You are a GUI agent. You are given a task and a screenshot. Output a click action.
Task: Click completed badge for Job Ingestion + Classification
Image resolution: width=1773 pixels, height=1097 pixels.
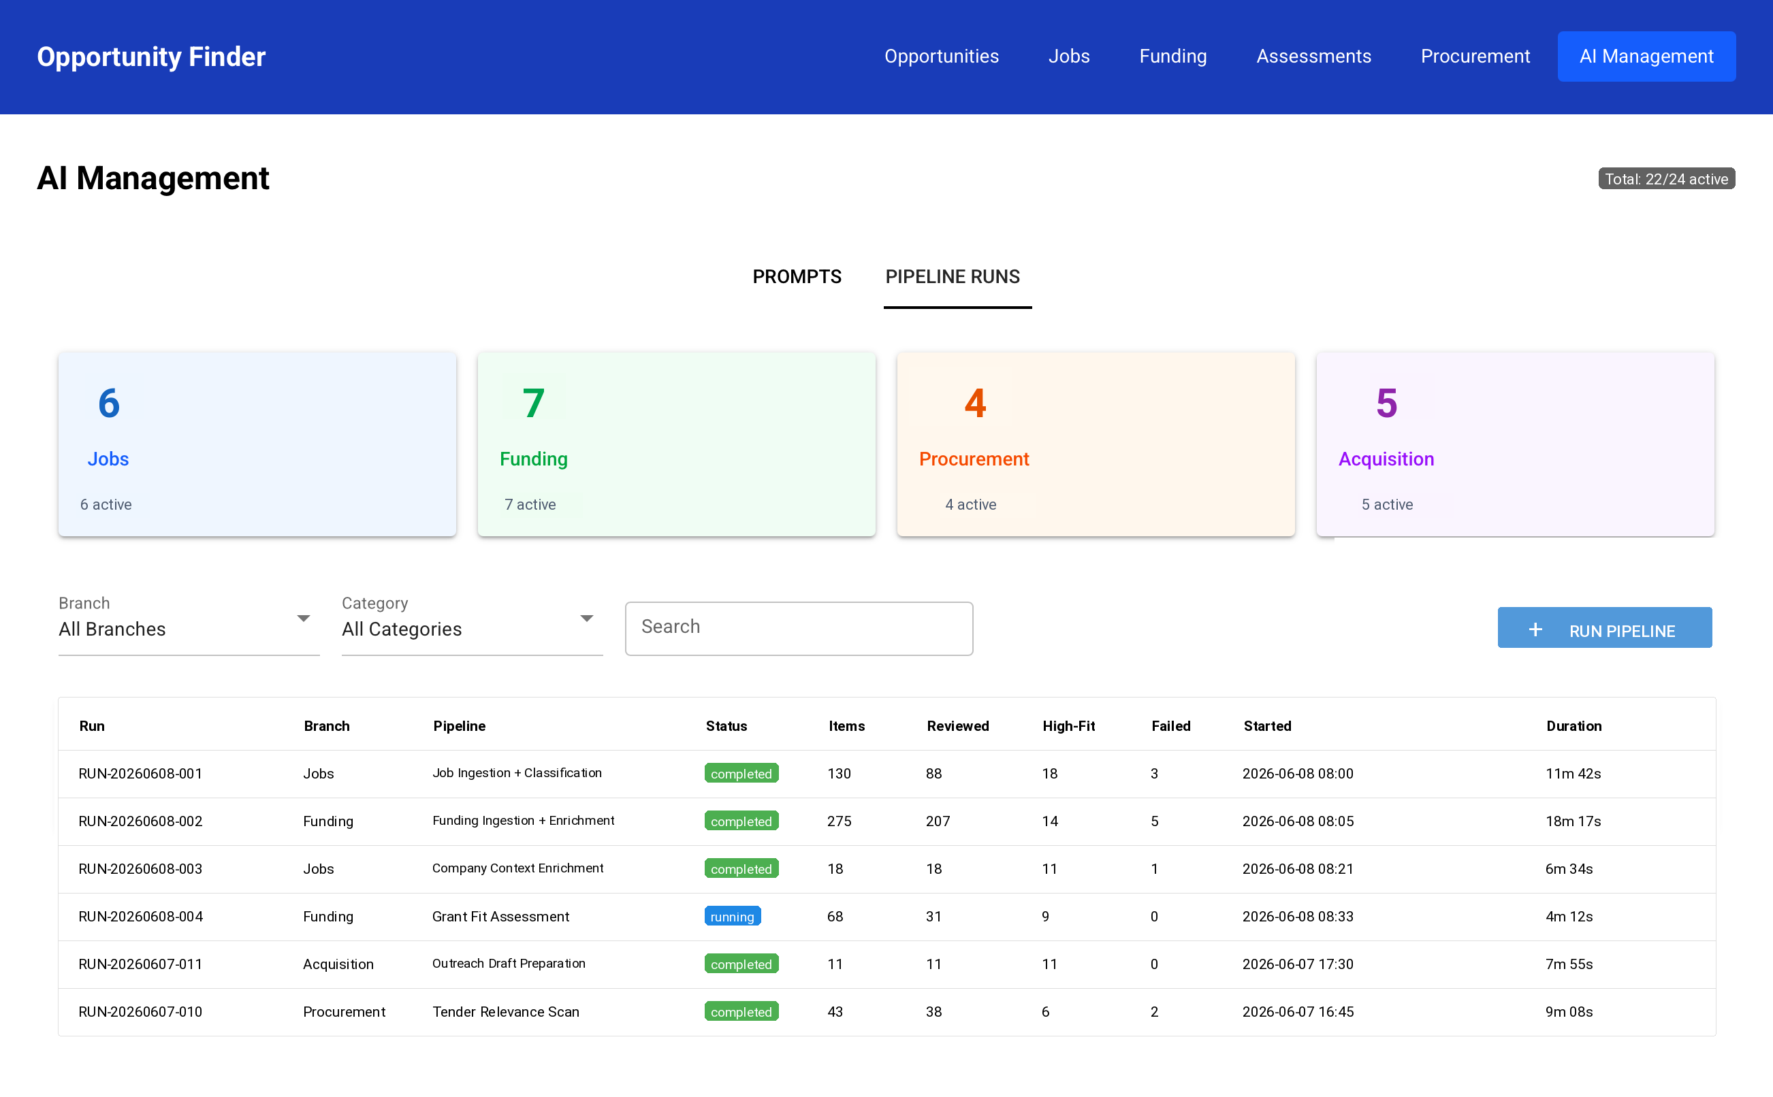click(741, 774)
